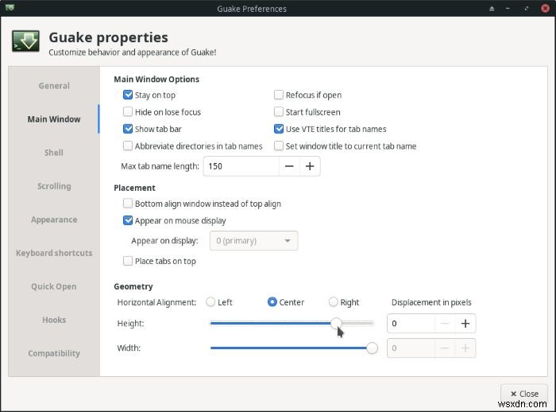
Task: Click the Height slider handle
Action: click(336, 323)
